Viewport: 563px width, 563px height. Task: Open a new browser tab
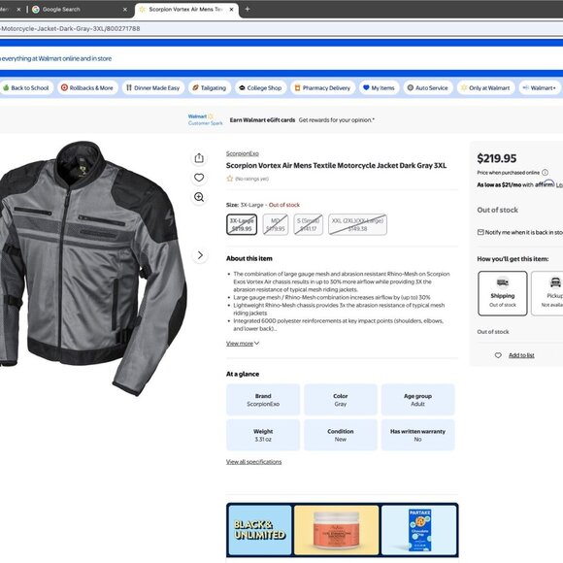point(248,9)
